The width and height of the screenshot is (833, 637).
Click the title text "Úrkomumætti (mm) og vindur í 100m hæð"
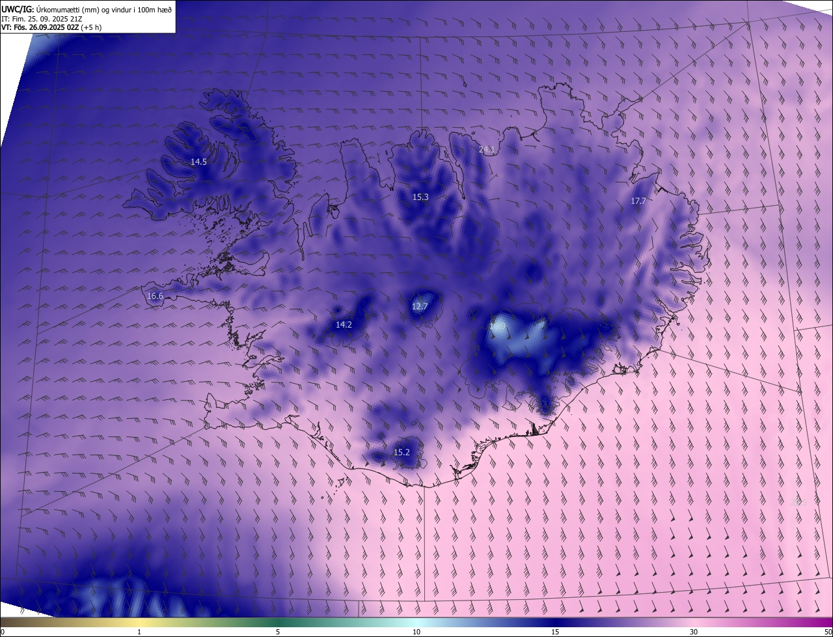click(104, 10)
